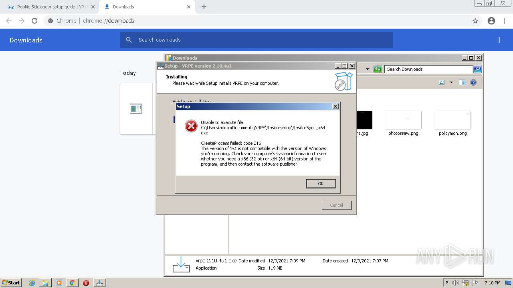
Task: Click the volume speaker tray icon
Action: pos(456,283)
